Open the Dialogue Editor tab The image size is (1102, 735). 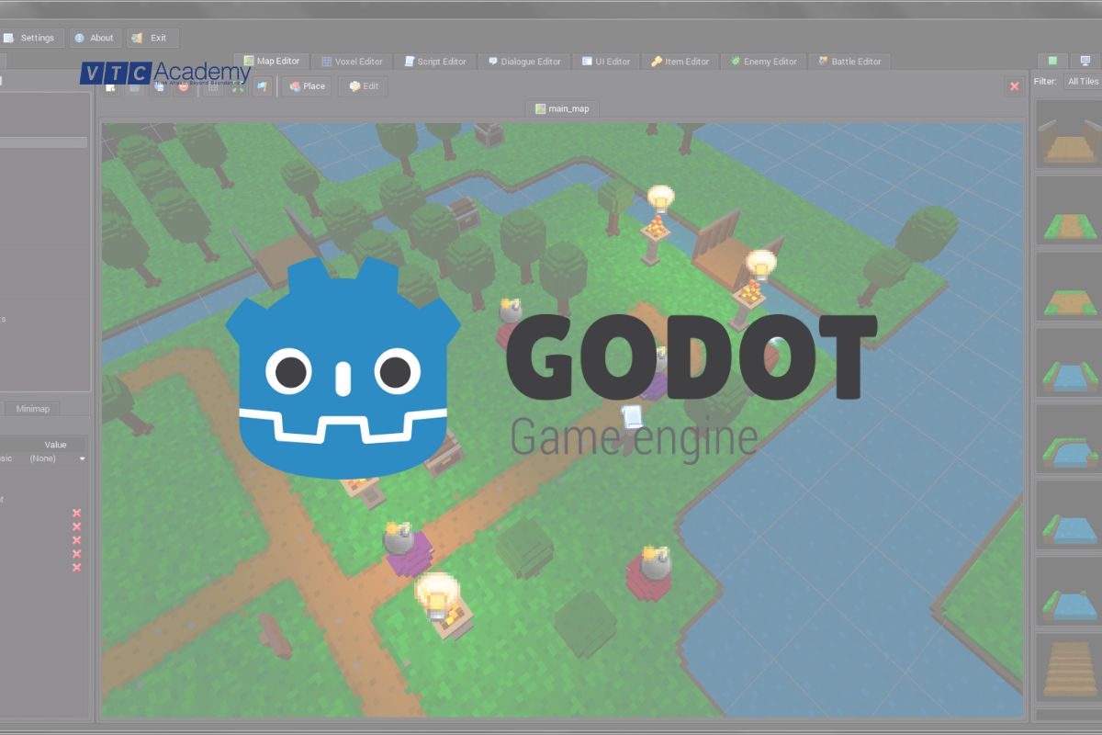tap(524, 61)
